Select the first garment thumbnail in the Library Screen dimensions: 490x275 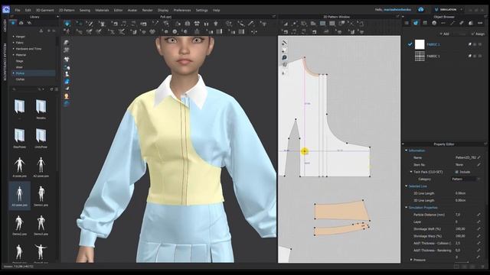(19, 106)
